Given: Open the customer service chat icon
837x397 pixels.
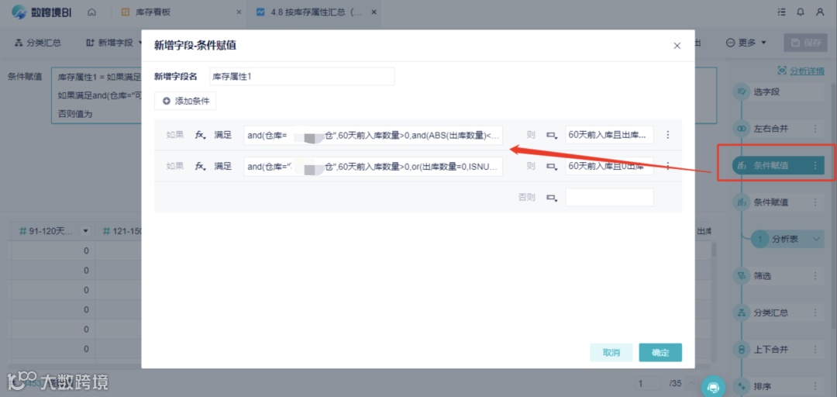Looking at the screenshot, I should (x=713, y=385).
